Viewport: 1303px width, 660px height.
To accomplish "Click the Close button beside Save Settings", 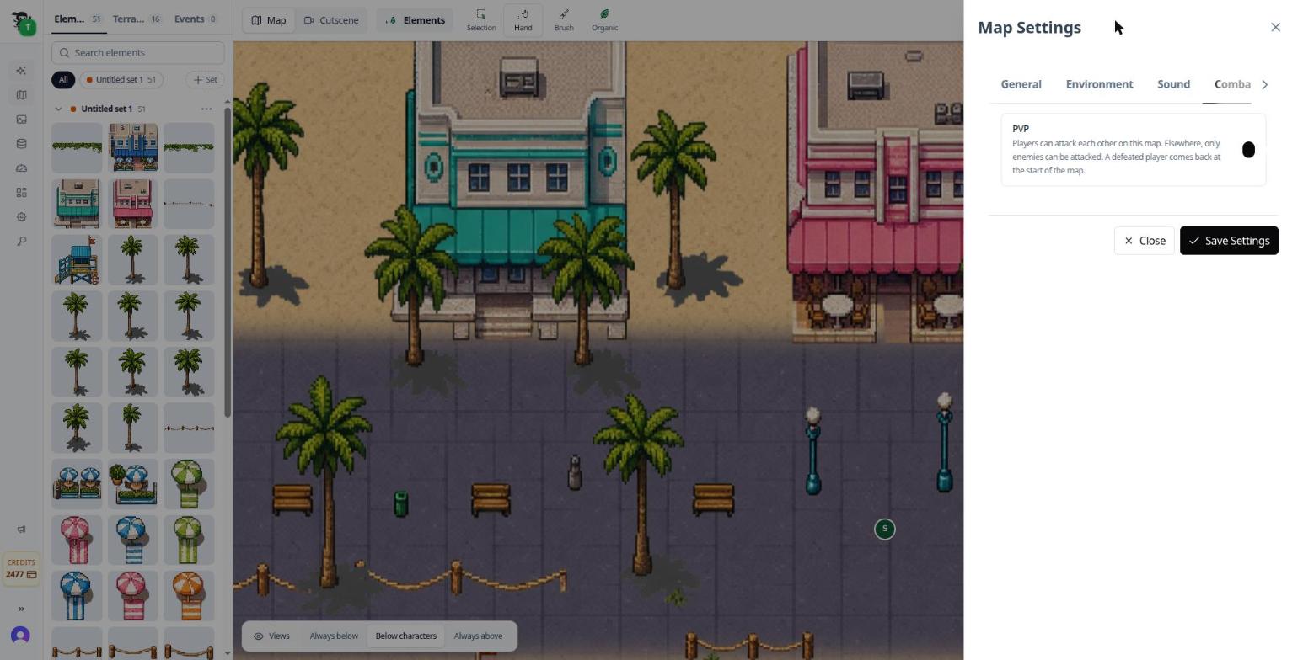I will pyautogui.click(x=1144, y=241).
